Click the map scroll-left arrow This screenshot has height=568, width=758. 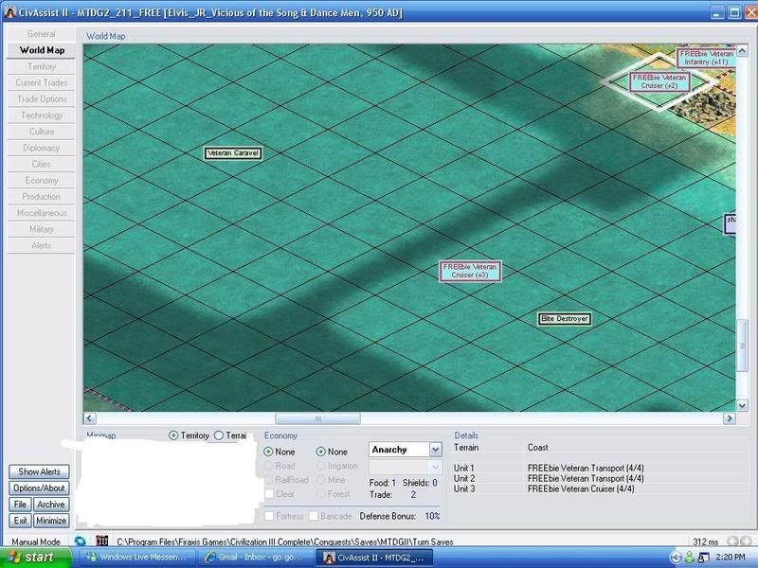coord(89,418)
